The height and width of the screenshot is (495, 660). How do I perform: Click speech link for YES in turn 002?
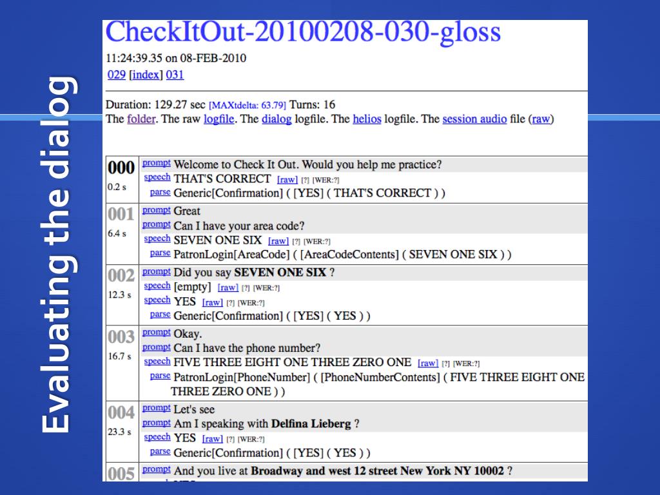(x=157, y=300)
